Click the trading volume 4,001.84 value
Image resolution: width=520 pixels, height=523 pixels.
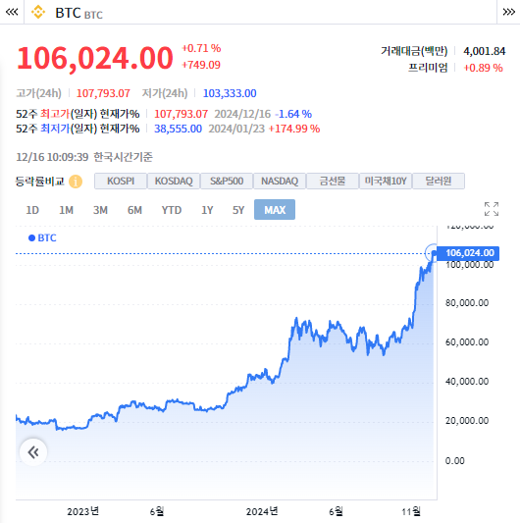click(x=485, y=51)
